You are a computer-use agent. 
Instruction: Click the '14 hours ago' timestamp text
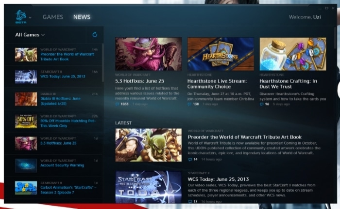(211, 159)
